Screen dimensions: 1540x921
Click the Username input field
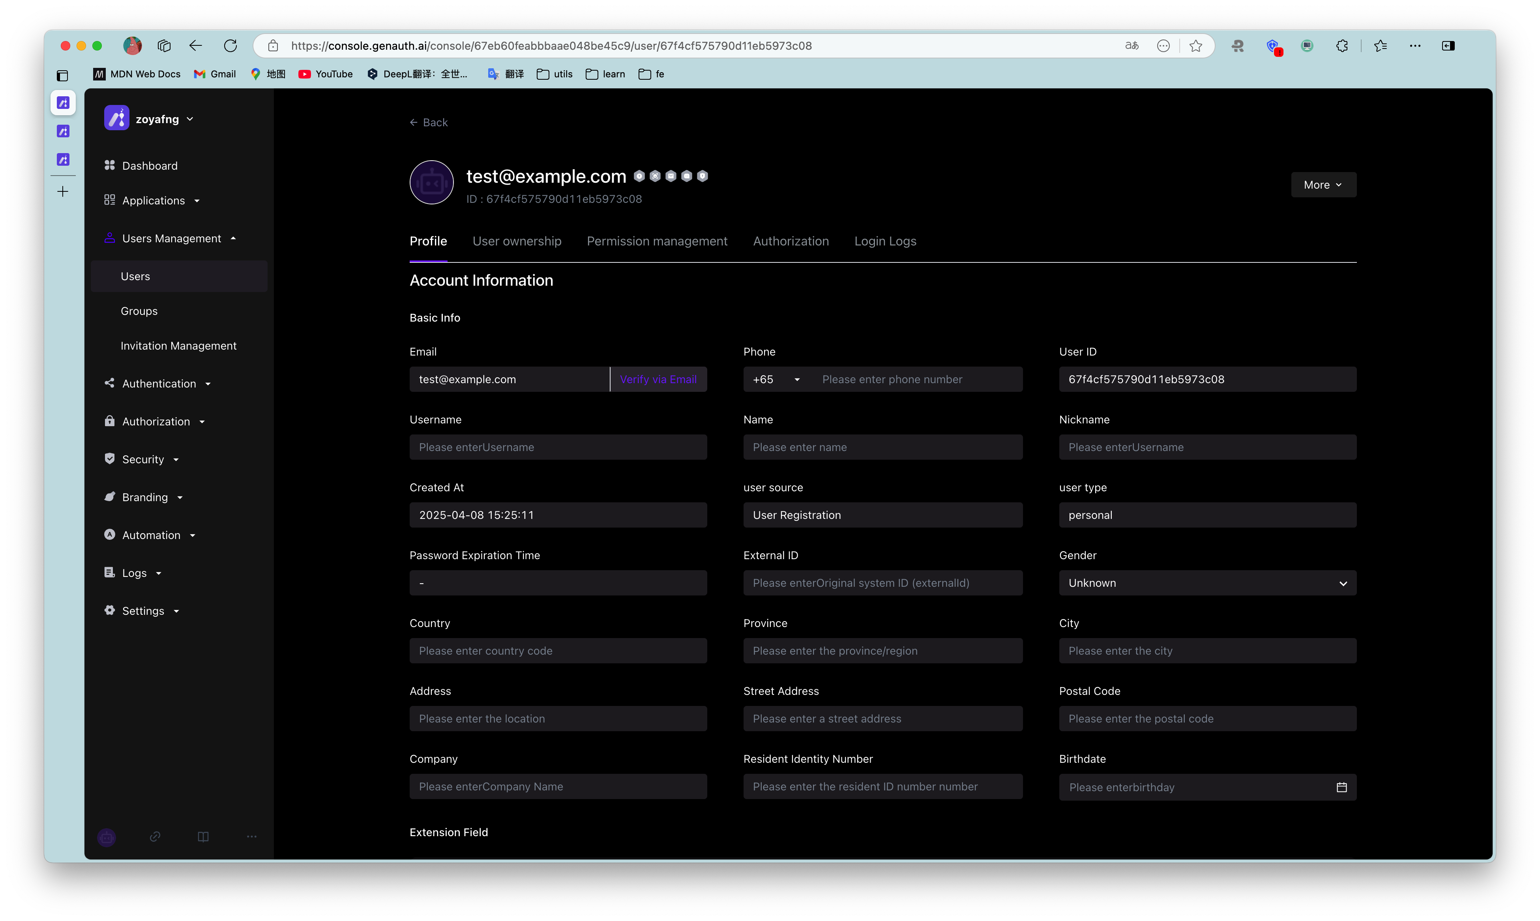[558, 447]
